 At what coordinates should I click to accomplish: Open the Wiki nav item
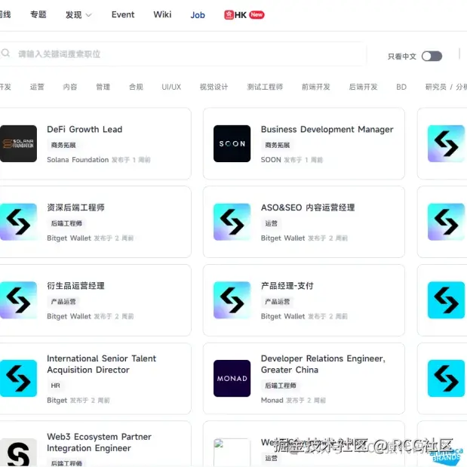tap(162, 14)
